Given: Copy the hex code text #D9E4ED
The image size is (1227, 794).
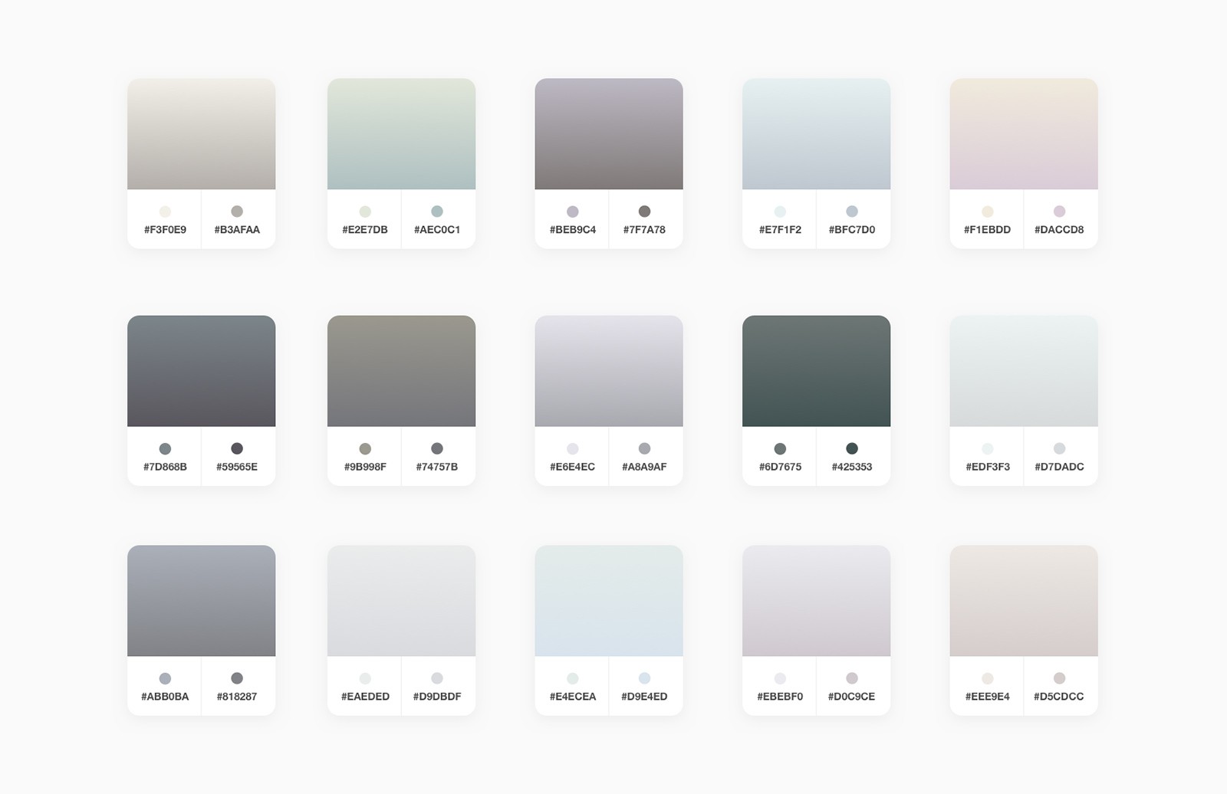Looking at the screenshot, I should pyautogui.click(x=644, y=697).
